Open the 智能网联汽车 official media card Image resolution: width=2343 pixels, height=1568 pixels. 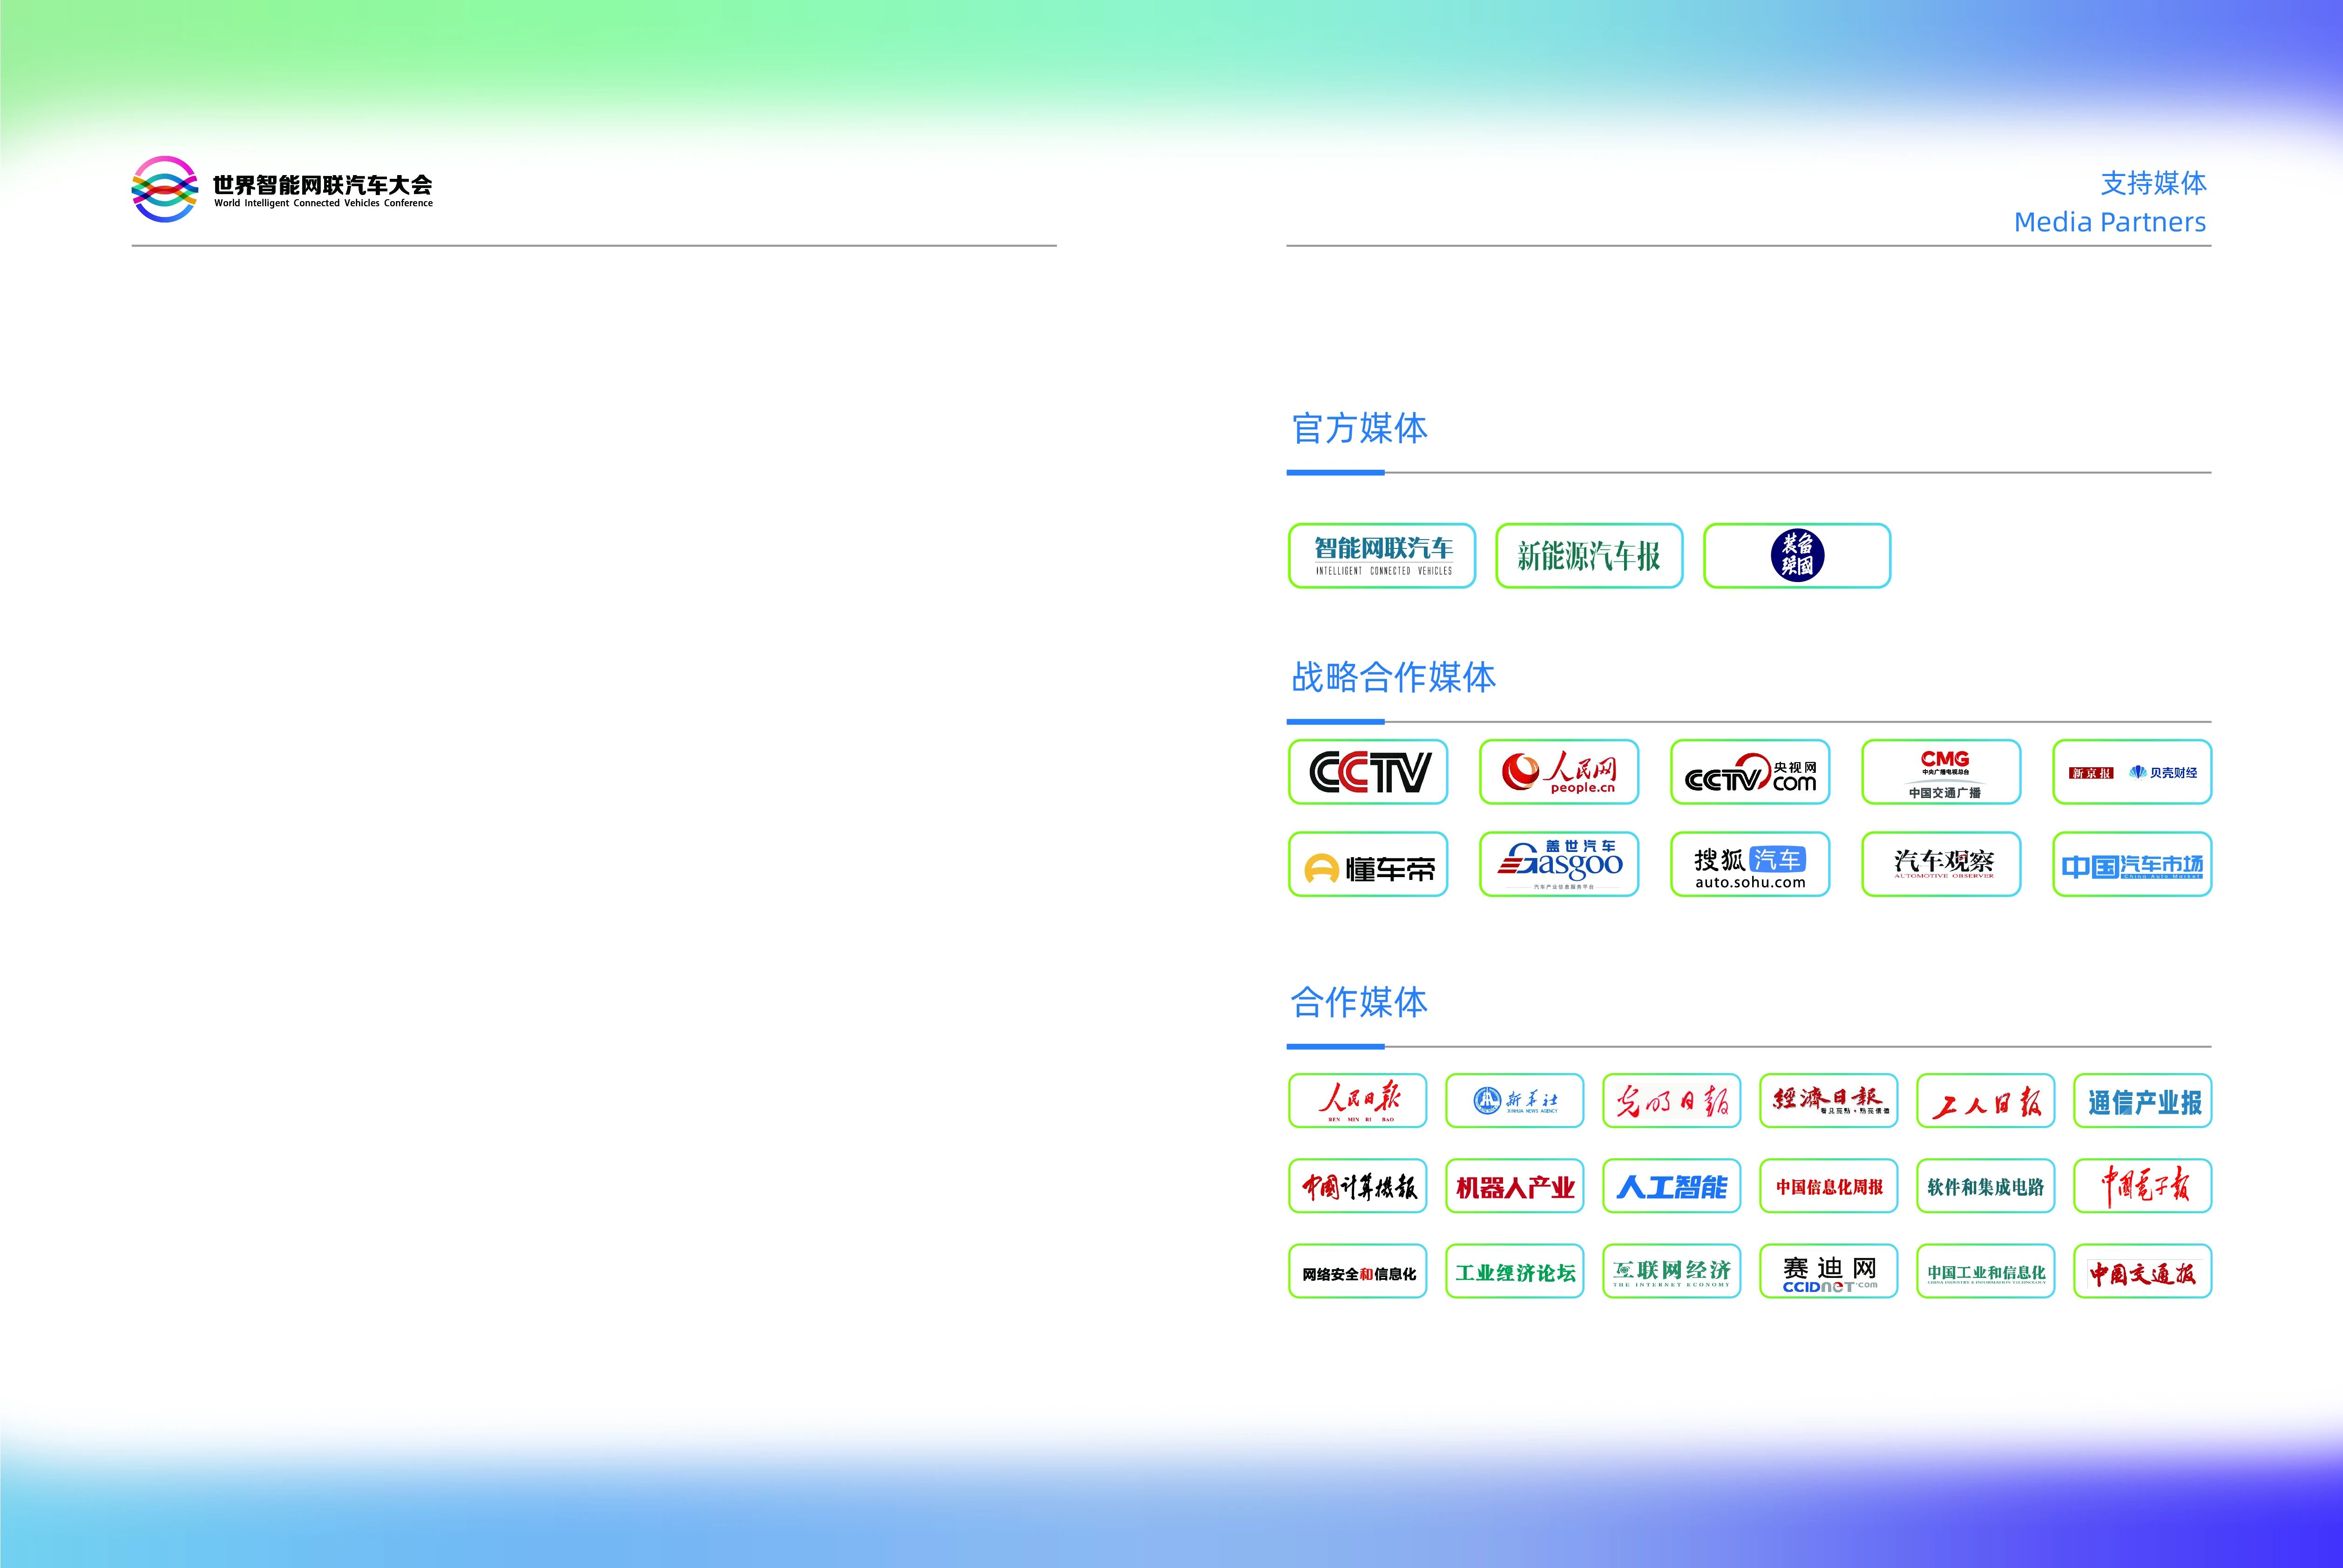pos(1382,556)
